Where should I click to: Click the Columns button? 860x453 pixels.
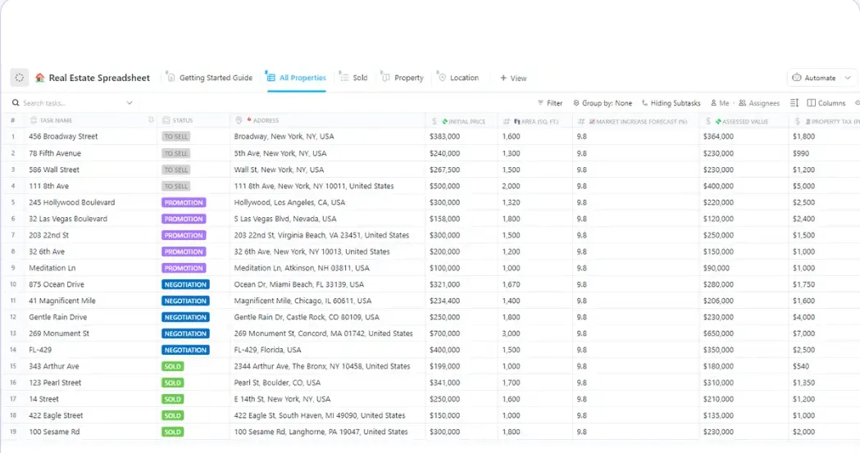click(x=826, y=103)
